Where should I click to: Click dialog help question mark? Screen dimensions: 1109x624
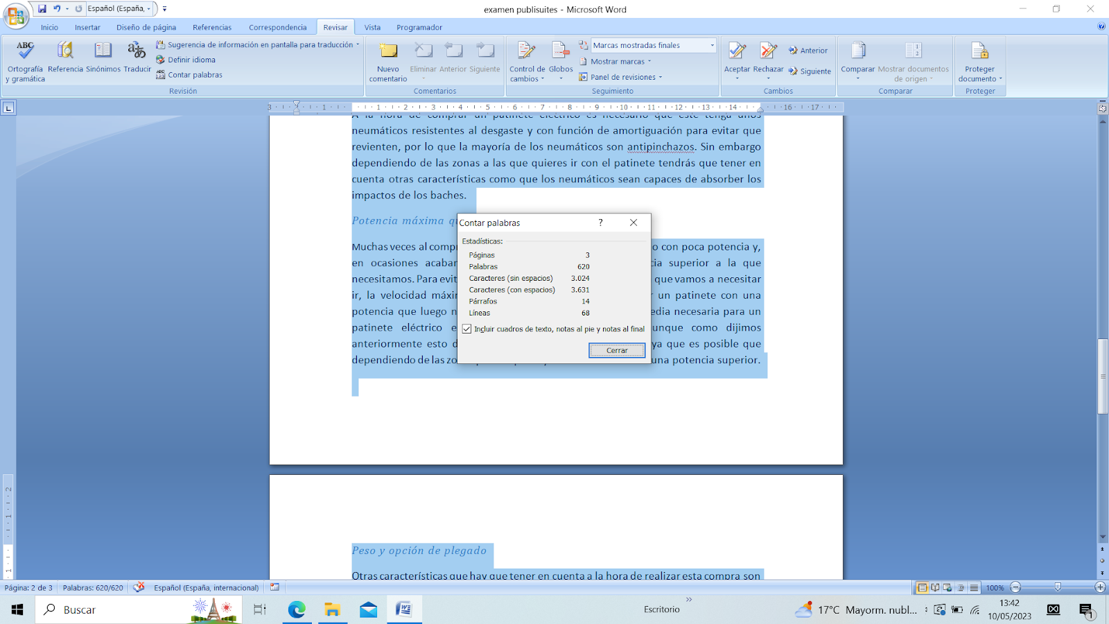[x=600, y=223]
